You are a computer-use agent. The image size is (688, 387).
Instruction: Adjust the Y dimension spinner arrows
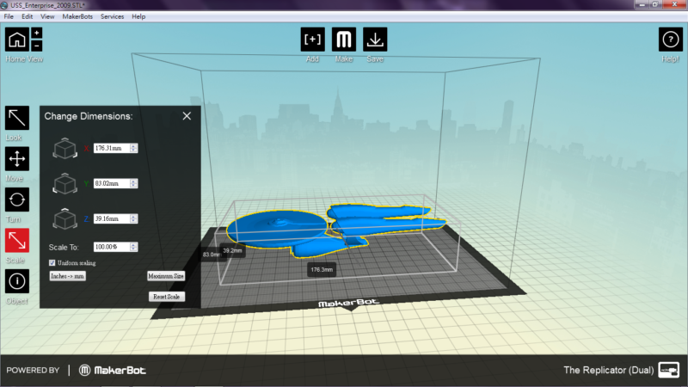click(x=134, y=183)
